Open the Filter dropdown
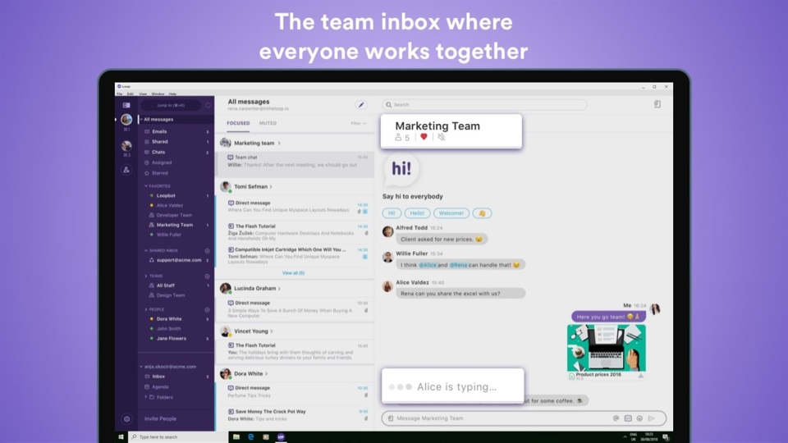The width and height of the screenshot is (788, 443). point(359,123)
